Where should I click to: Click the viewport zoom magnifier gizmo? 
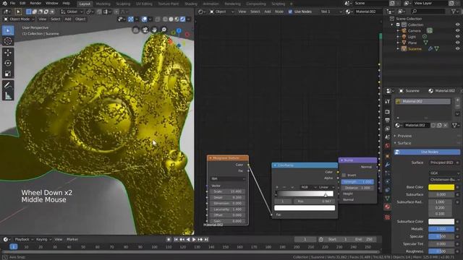pyautogui.click(x=163, y=30)
